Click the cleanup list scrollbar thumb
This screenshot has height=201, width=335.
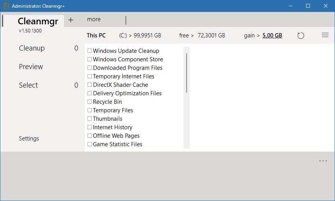click(187, 73)
